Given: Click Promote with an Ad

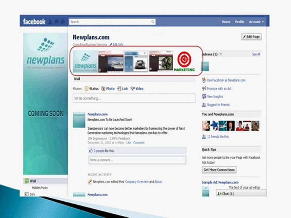Looking at the screenshot, I should click(x=219, y=89).
